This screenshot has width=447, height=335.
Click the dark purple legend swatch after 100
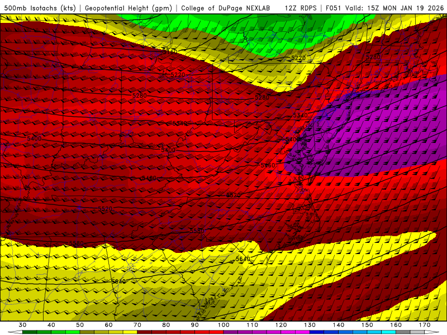(x=231, y=332)
